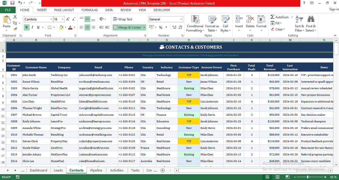The width and height of the screenshot is (339, 180).
Task: Toggle center horizontal alignment
Action: (x=87, y=27)
